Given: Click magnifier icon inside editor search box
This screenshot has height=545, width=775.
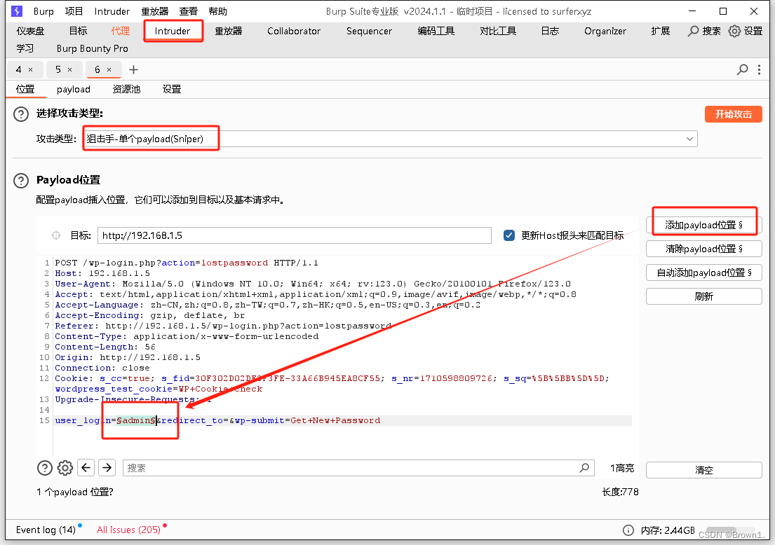Looking at the screenshot, I should click(584, 467).
